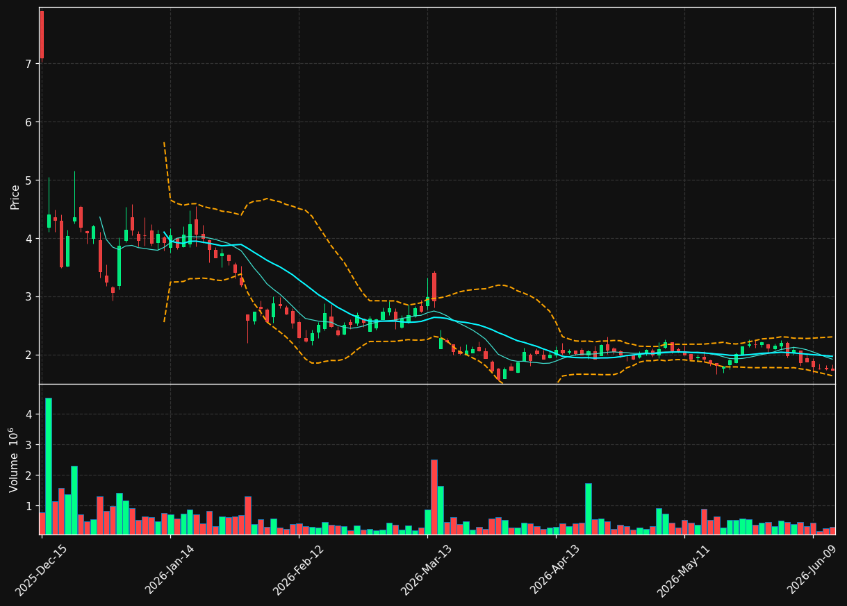The image size is (847, 606).
Task: Click volume axis tick value 2
Action: pyautogui.click(x=28, y=475)
